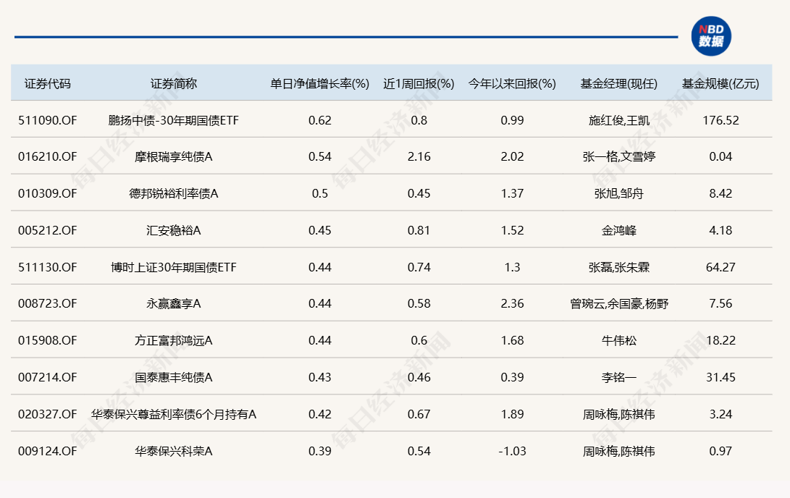The image size is (790, 498).
Task: Select fund size value 0.97
Action: tap(720, 451)
